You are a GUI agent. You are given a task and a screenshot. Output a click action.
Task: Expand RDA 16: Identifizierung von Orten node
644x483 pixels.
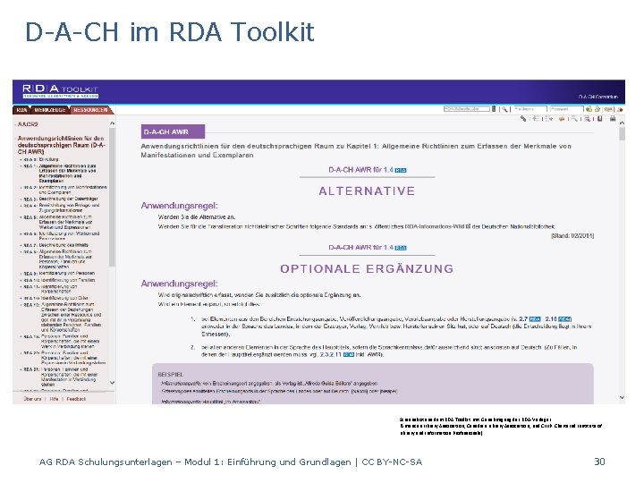[x=21, y=298]
